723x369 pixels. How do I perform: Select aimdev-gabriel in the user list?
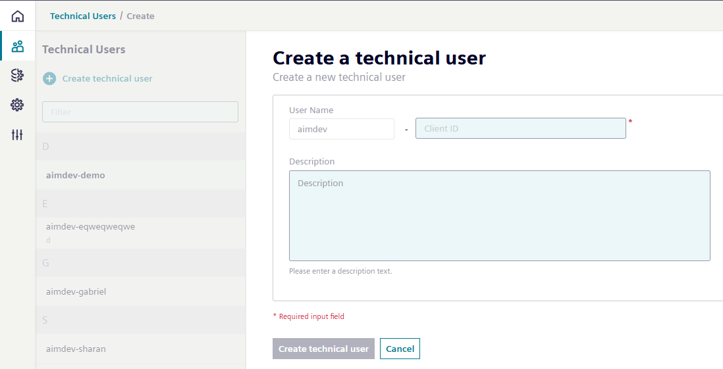[141, 291]
